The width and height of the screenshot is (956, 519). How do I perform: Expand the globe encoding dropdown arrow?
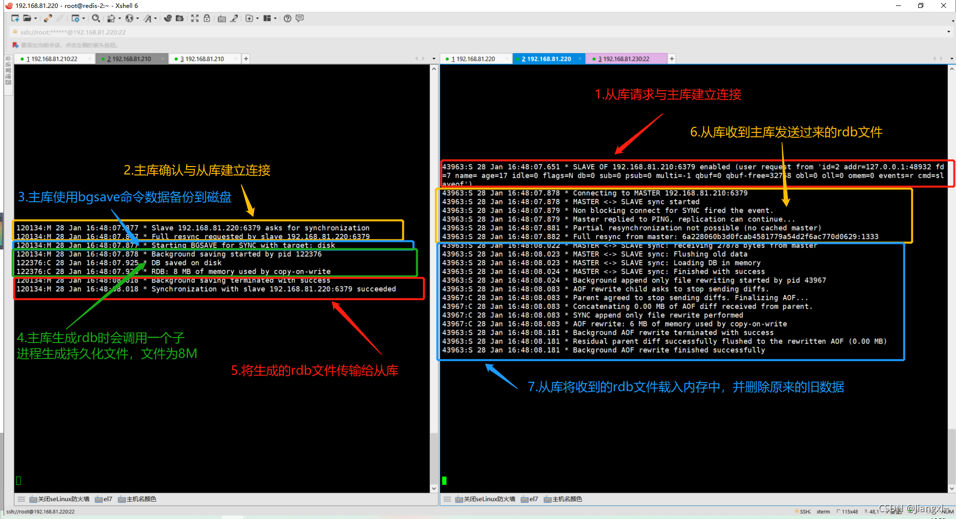[137, 18]
